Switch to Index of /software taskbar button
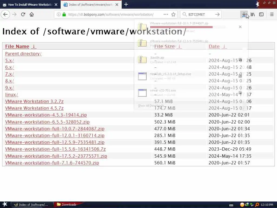 pyautogui.click(x=32, y=205)
